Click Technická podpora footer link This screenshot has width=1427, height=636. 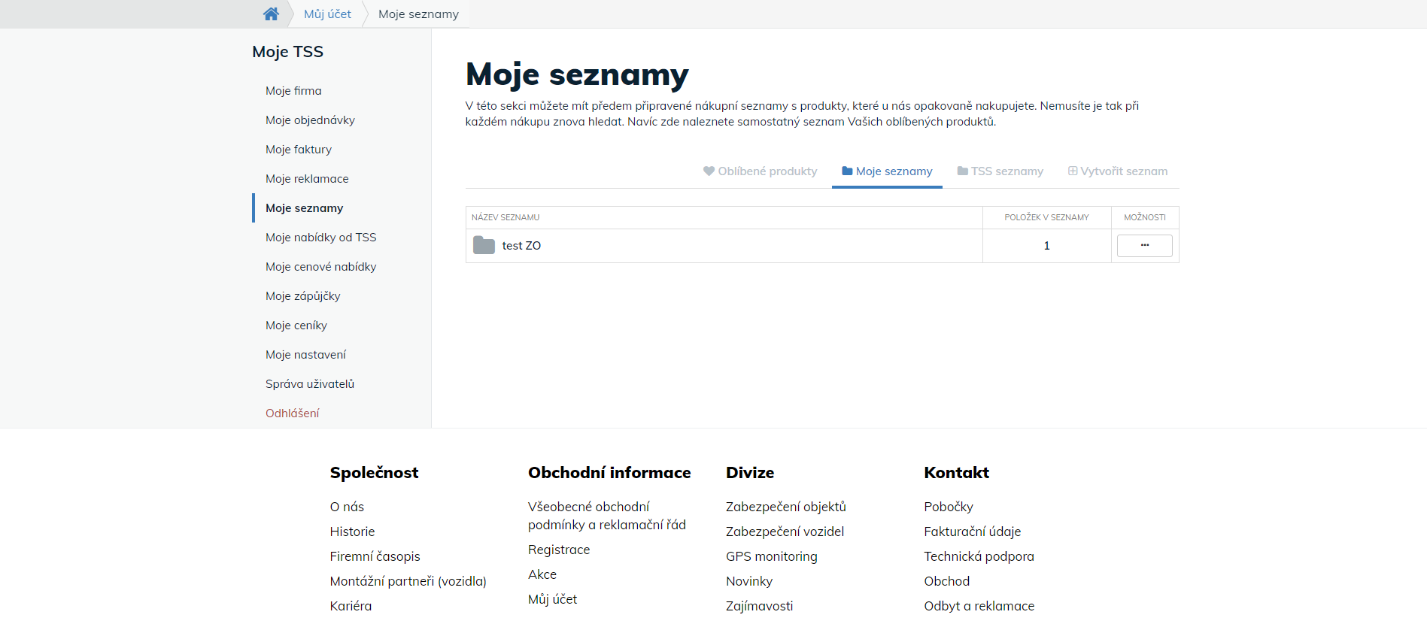tap(979, 556)
